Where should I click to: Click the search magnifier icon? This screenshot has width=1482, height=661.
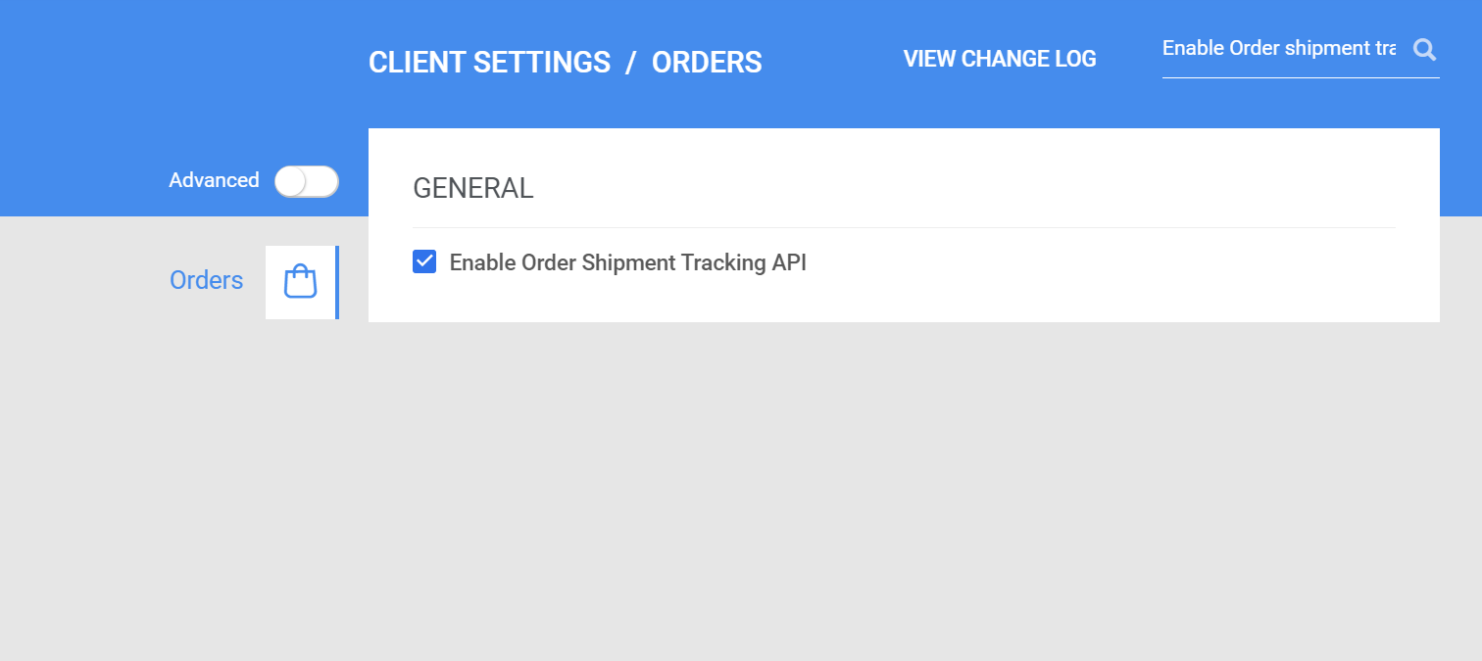[x=1424, y=49]
